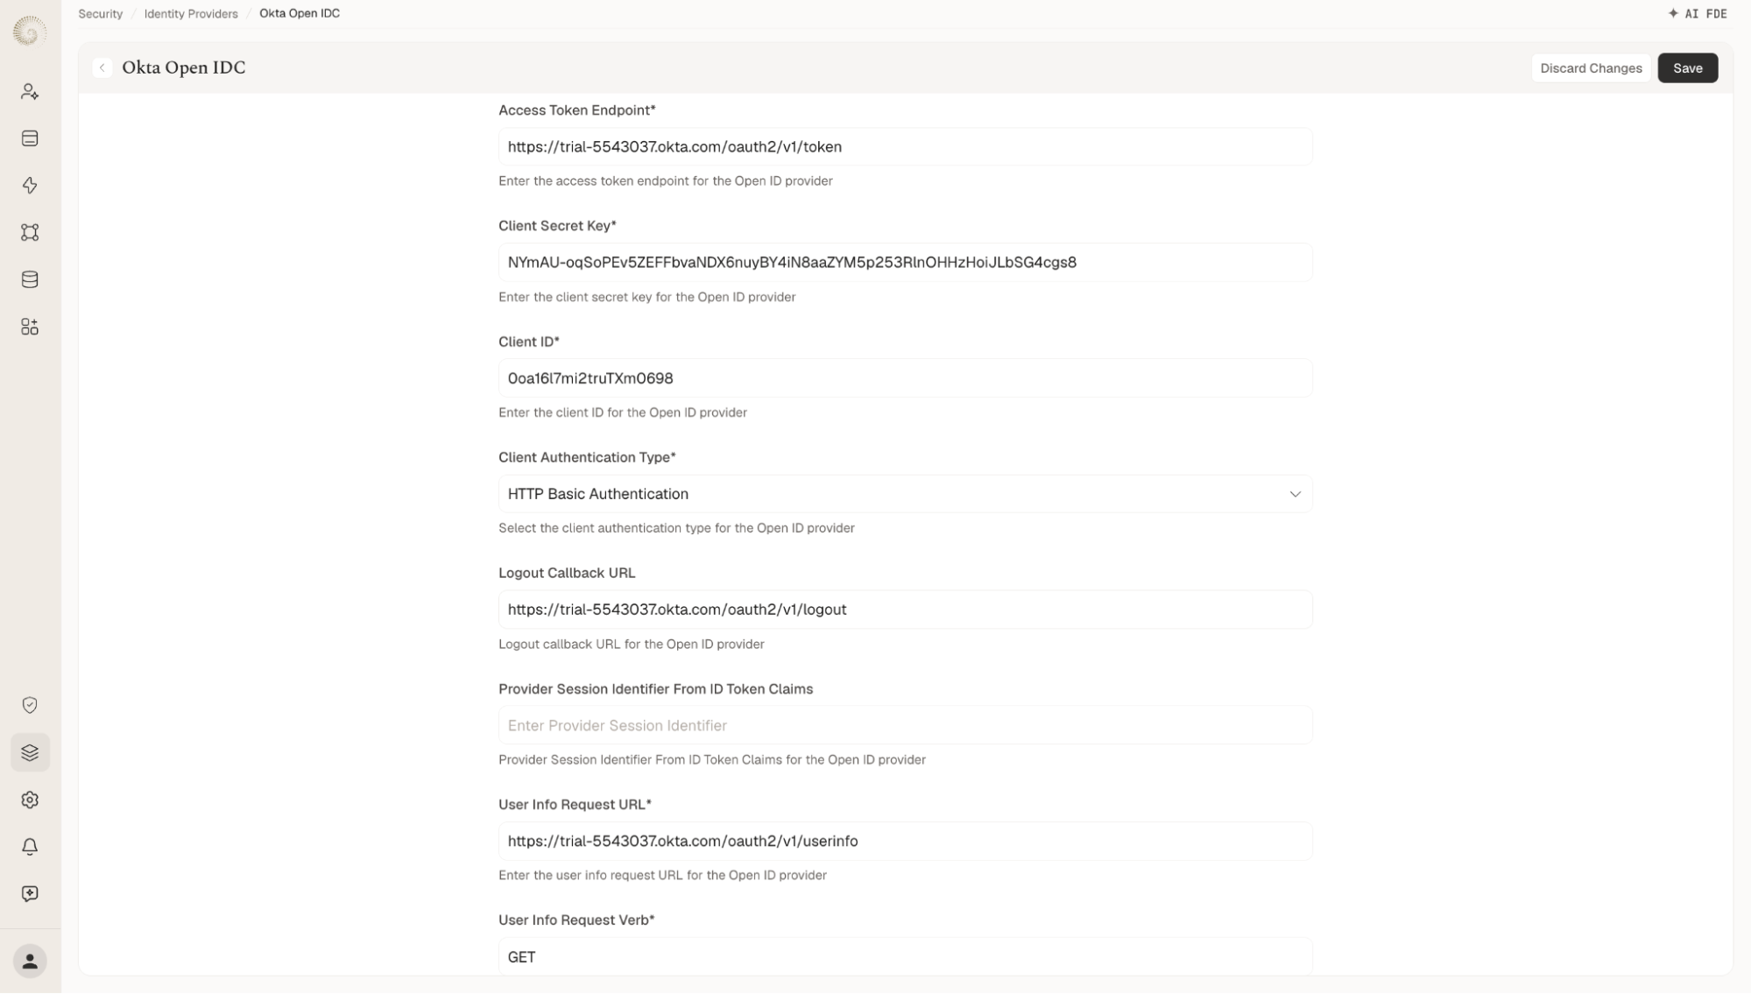Open the user profile avatar icon
Viewport: 1751px width, 994px height.
30,961
